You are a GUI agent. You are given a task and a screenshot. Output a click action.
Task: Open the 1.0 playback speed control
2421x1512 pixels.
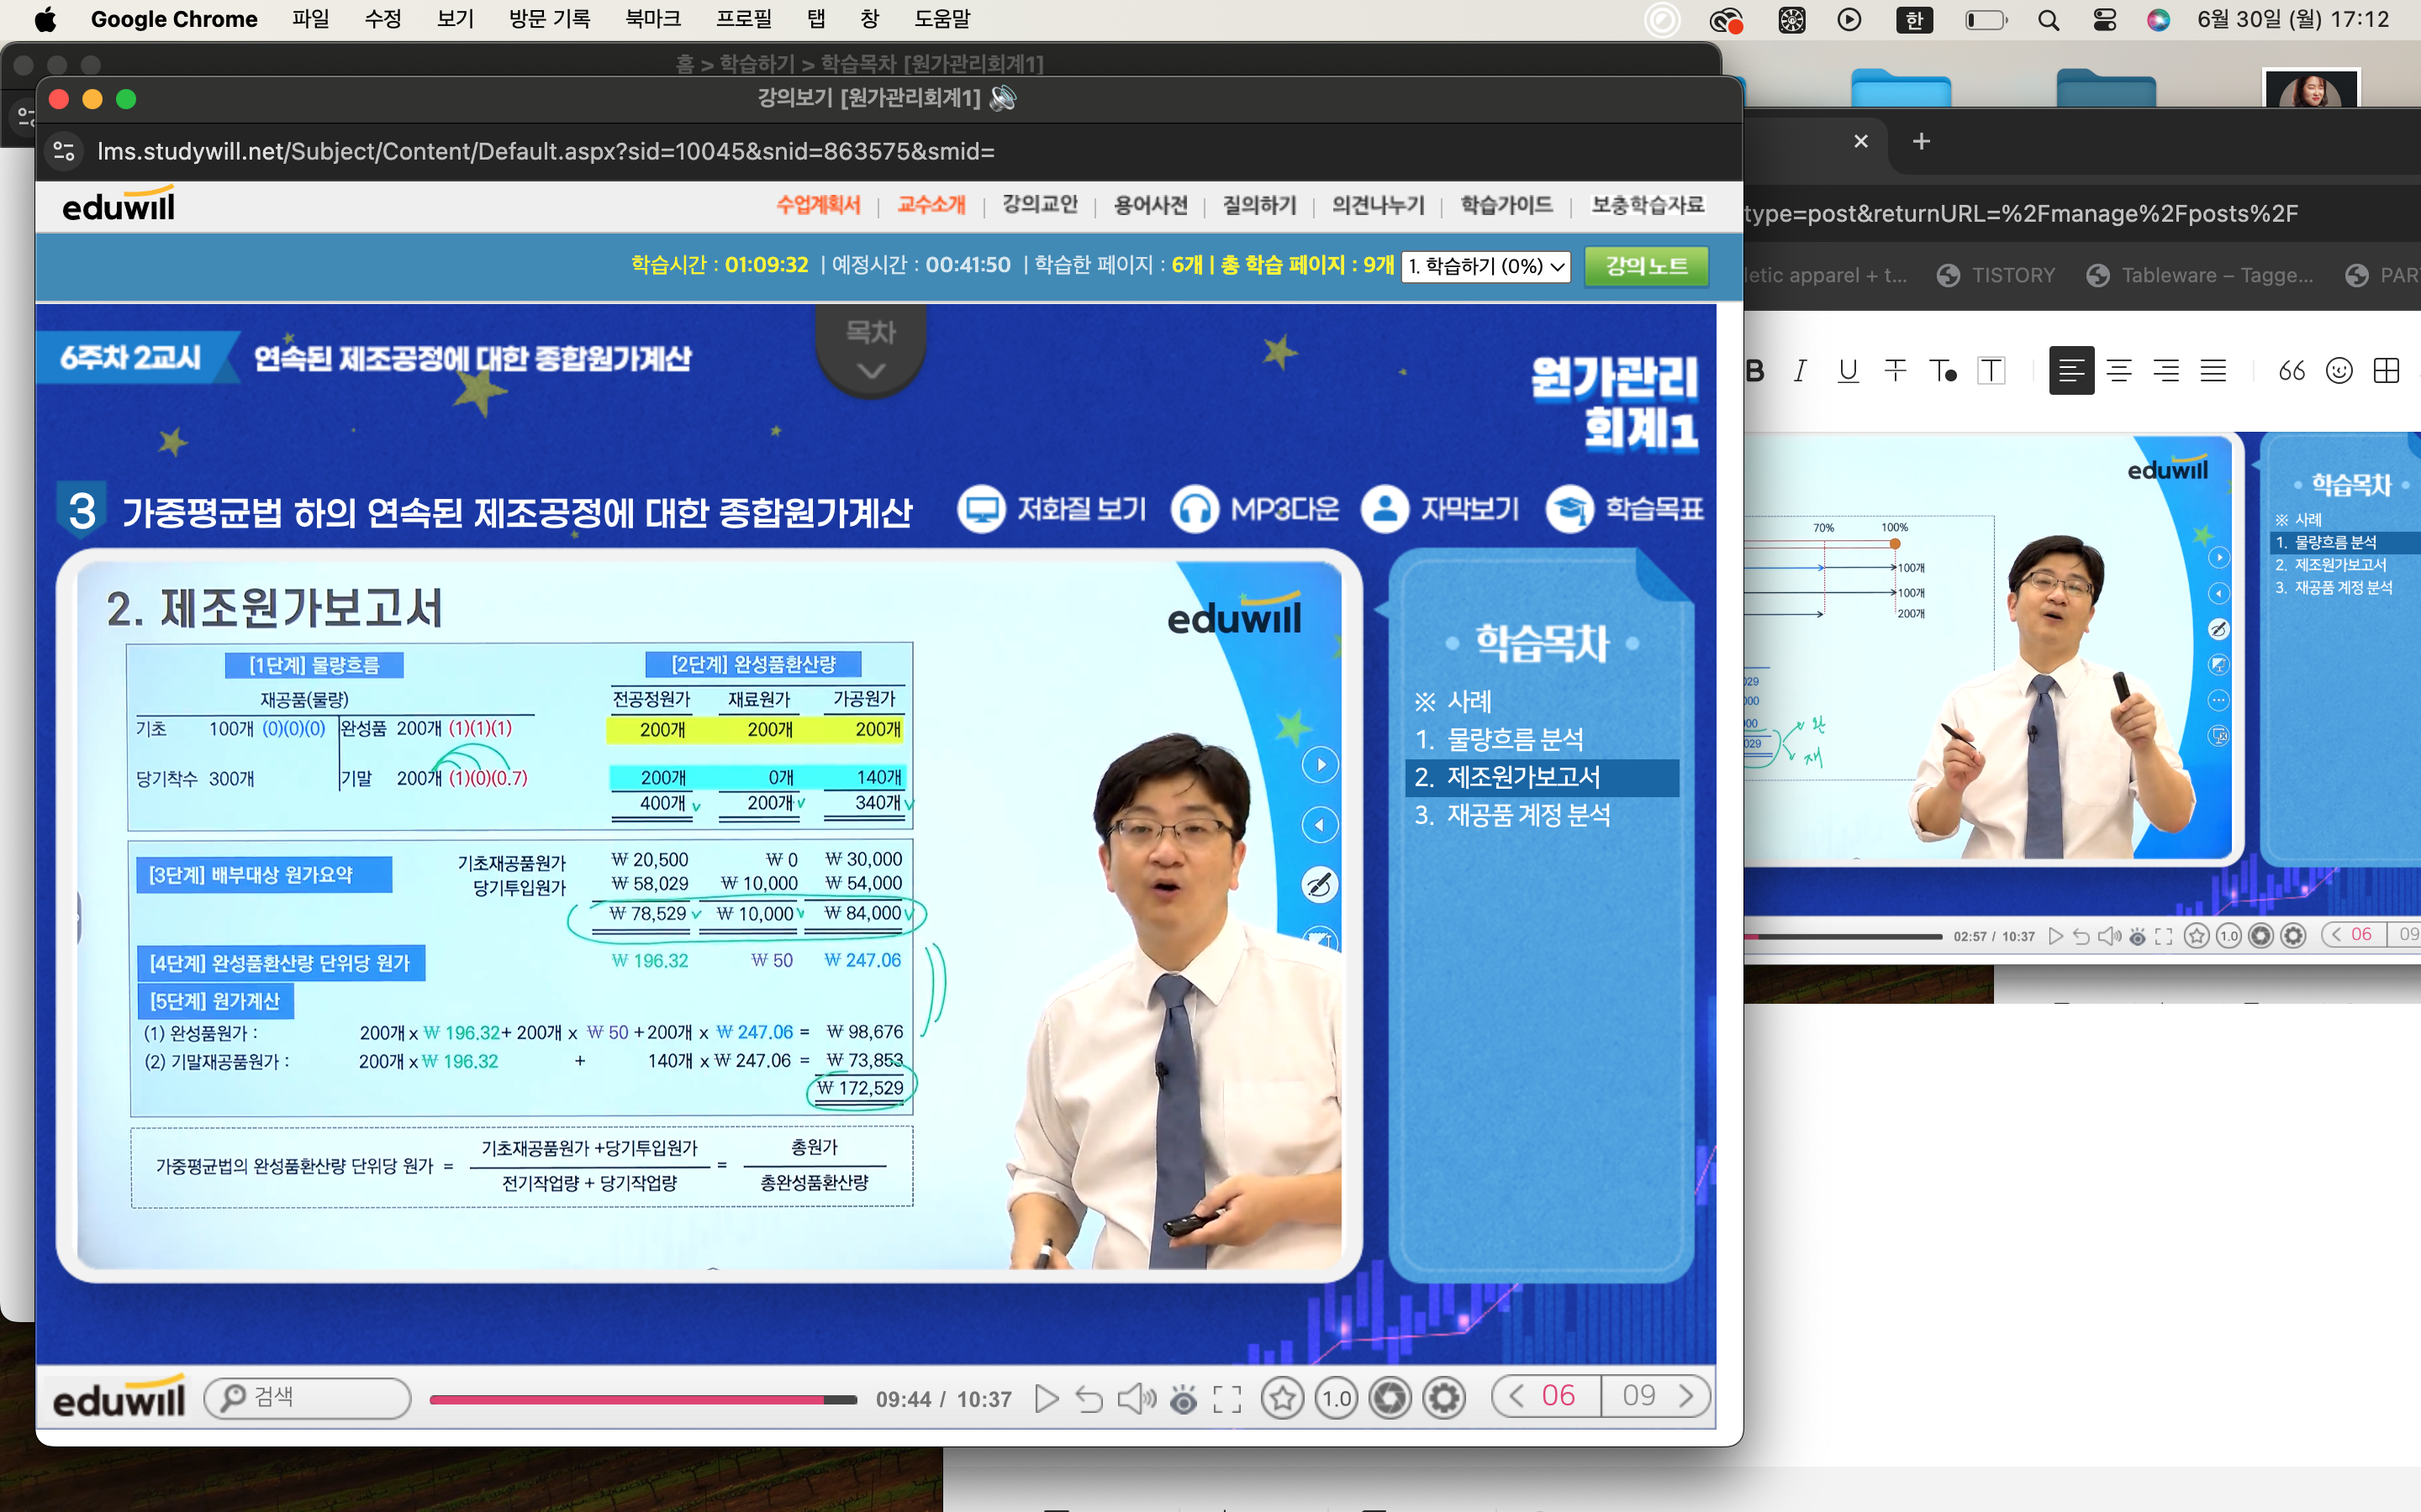click(x=1337, y=1398)
